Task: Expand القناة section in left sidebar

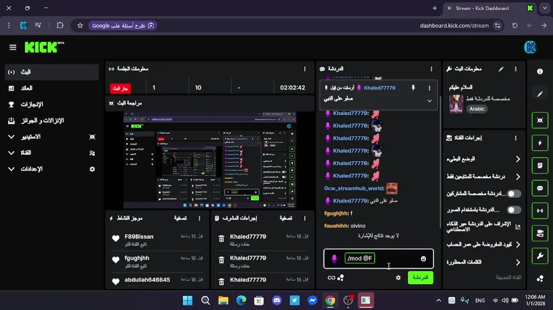Action: [12, 153]
